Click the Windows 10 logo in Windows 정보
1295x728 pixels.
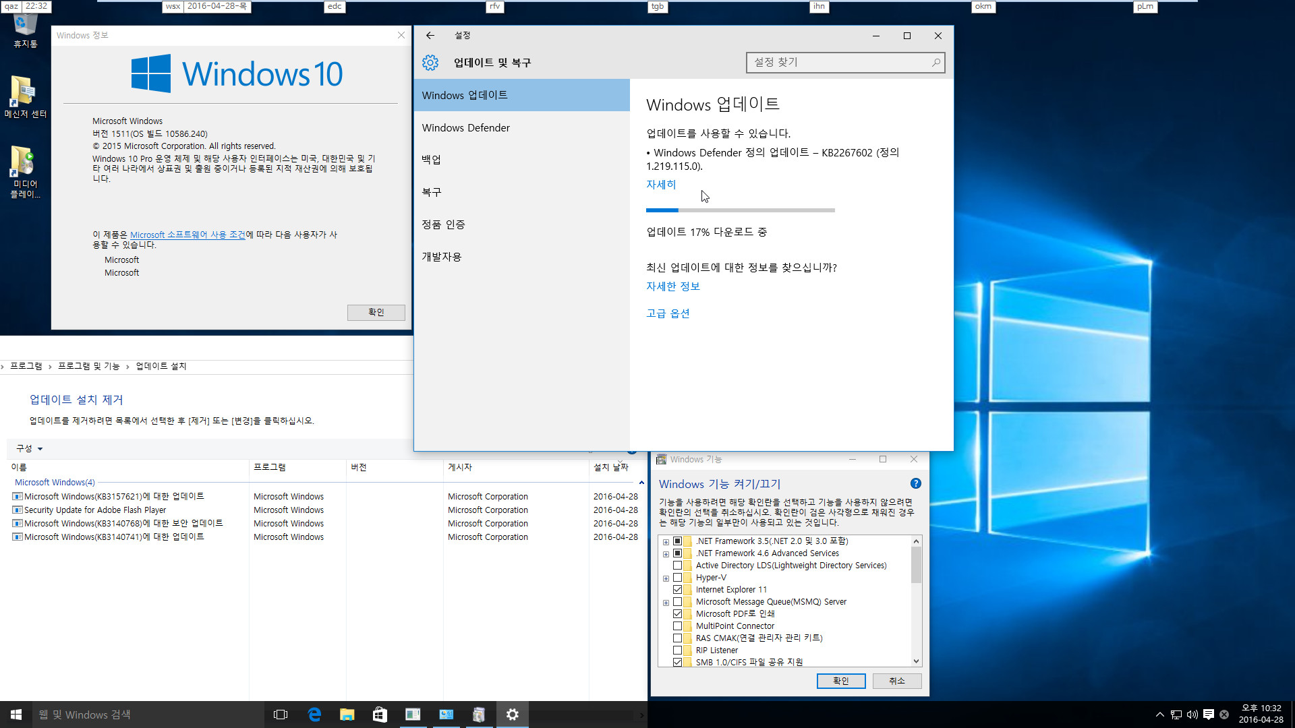pos(237,73)
